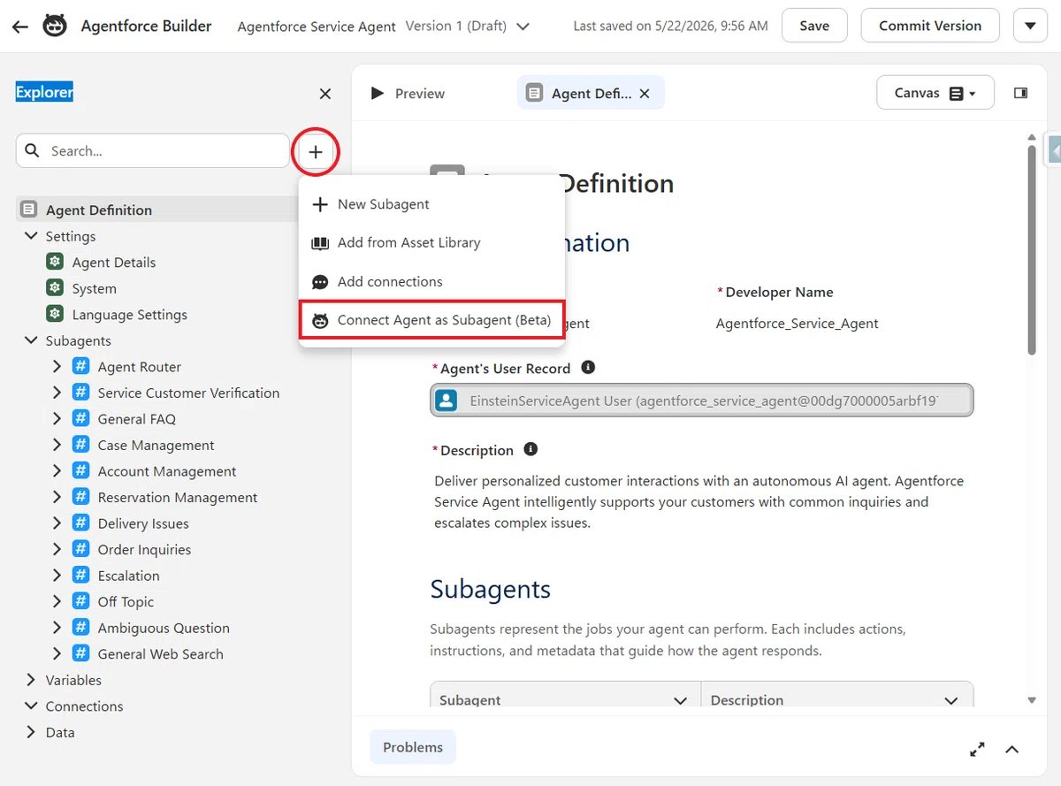The width and height of the screenshot is (1061, 786).
Task: Save the agent draft
Action: 814,26
